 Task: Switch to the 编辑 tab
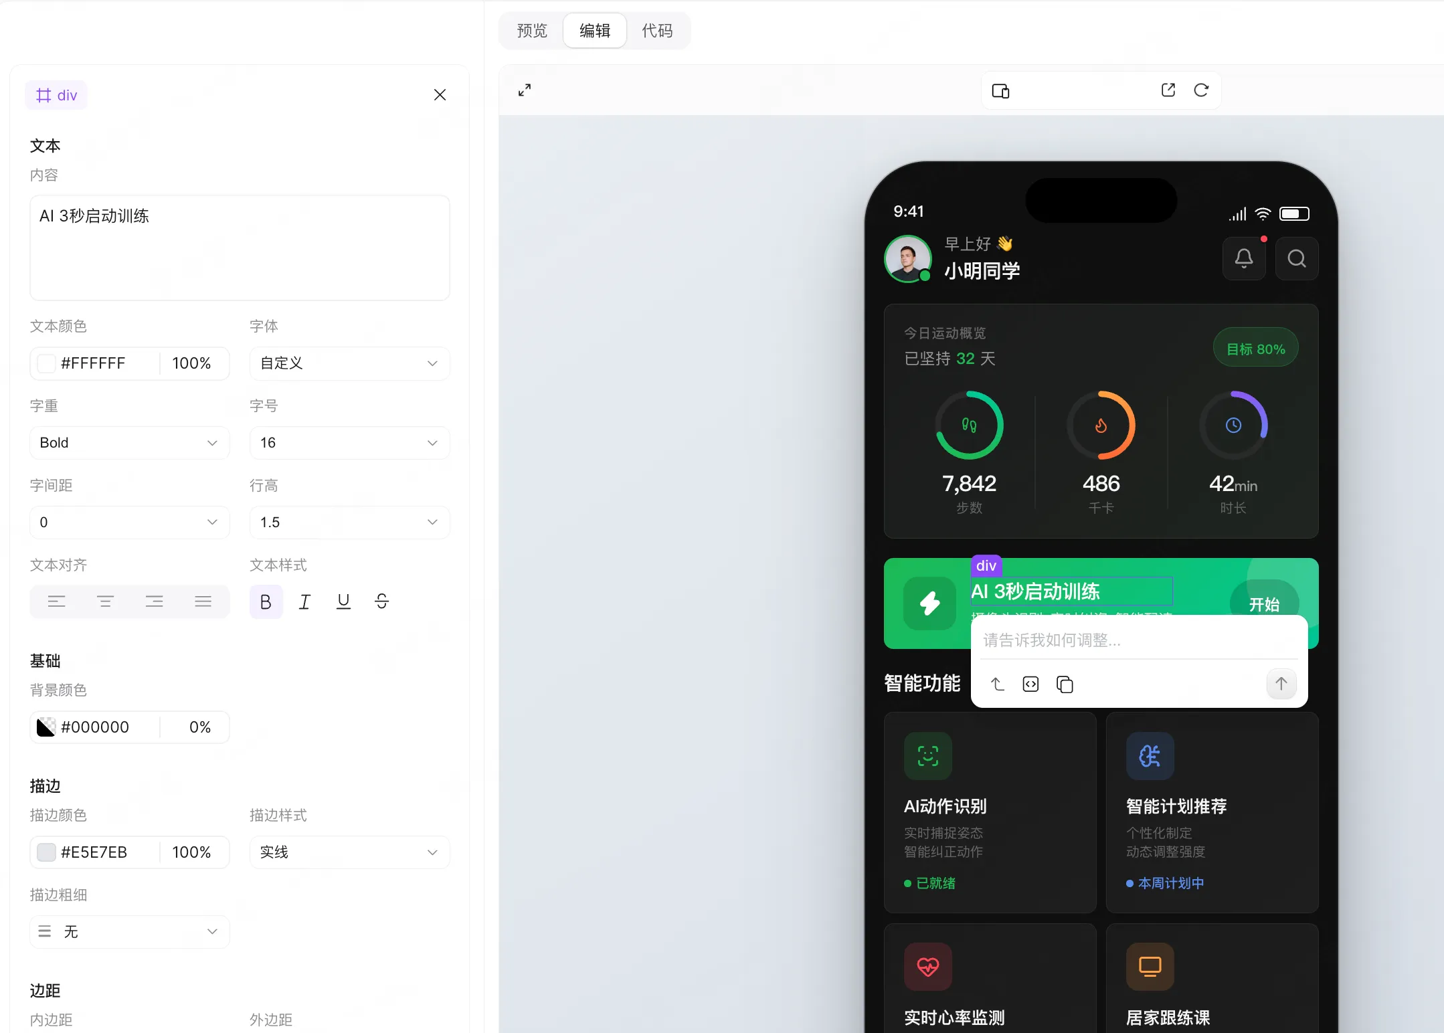[x=595, y=31]
